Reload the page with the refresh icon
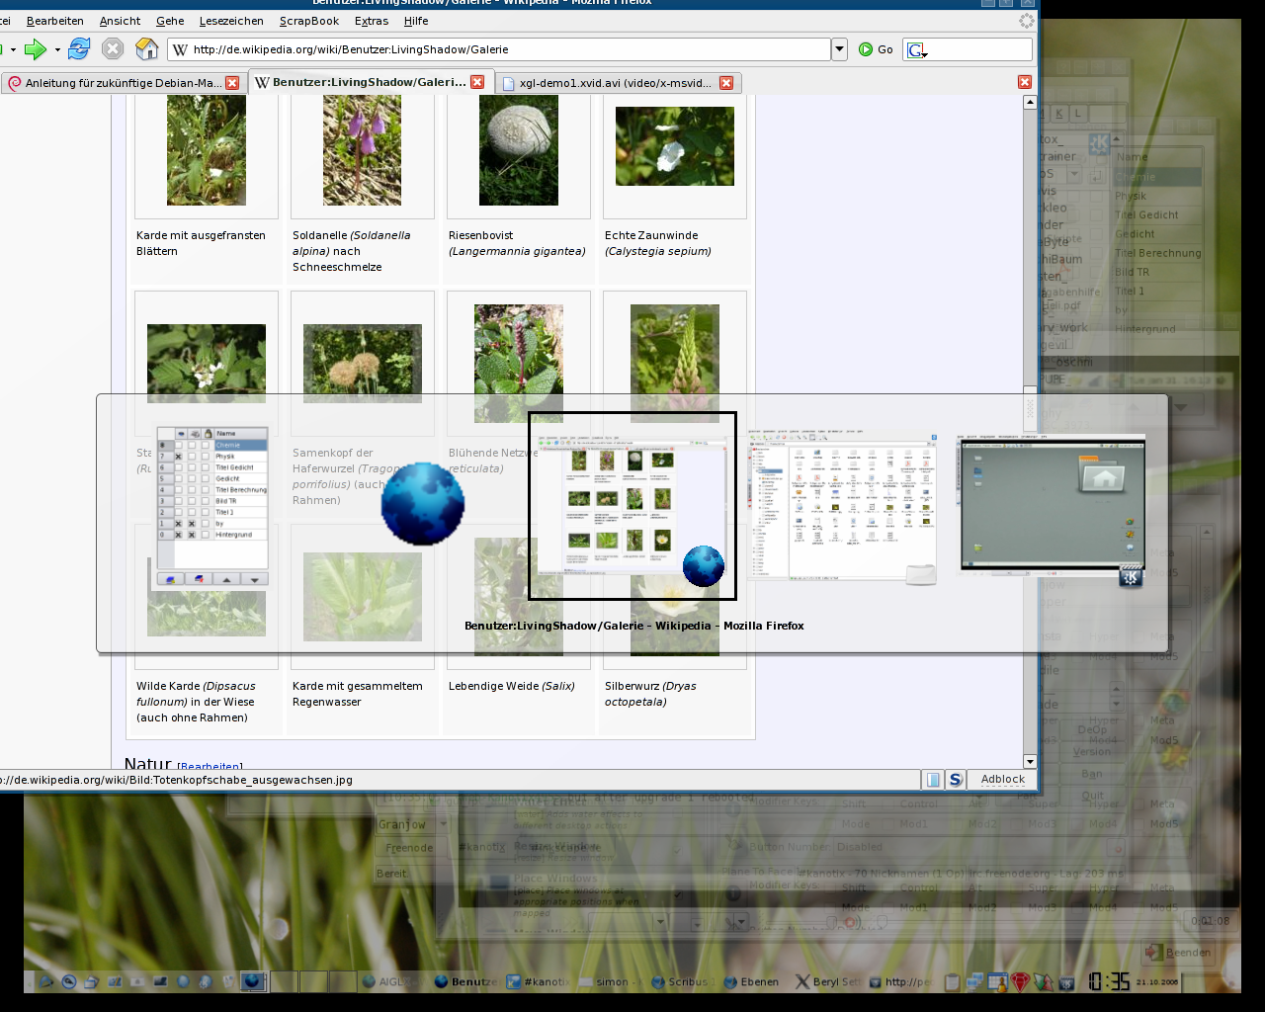1265x1012 pixels. (79, 49)
